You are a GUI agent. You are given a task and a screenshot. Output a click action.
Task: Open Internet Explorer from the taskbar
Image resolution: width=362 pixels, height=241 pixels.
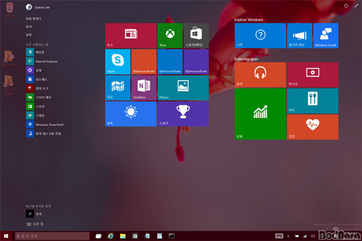pyautogui.click(x=111, y=236)
